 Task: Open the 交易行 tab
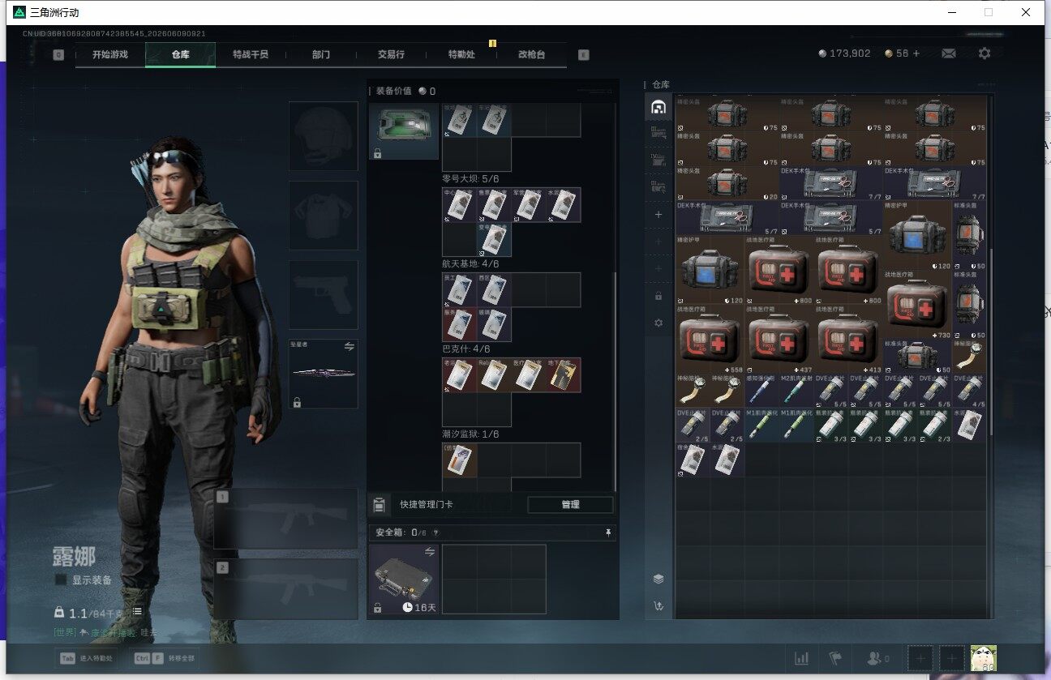(x=391, y=54)
